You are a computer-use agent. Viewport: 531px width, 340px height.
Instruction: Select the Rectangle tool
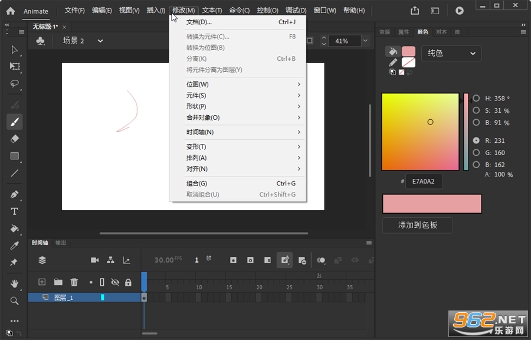[x=14, y=156]
